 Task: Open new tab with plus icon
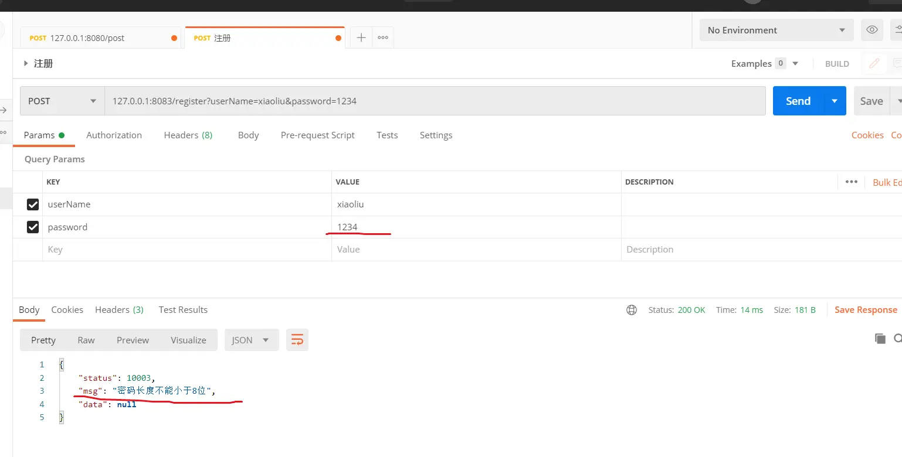tap(361, 37)
